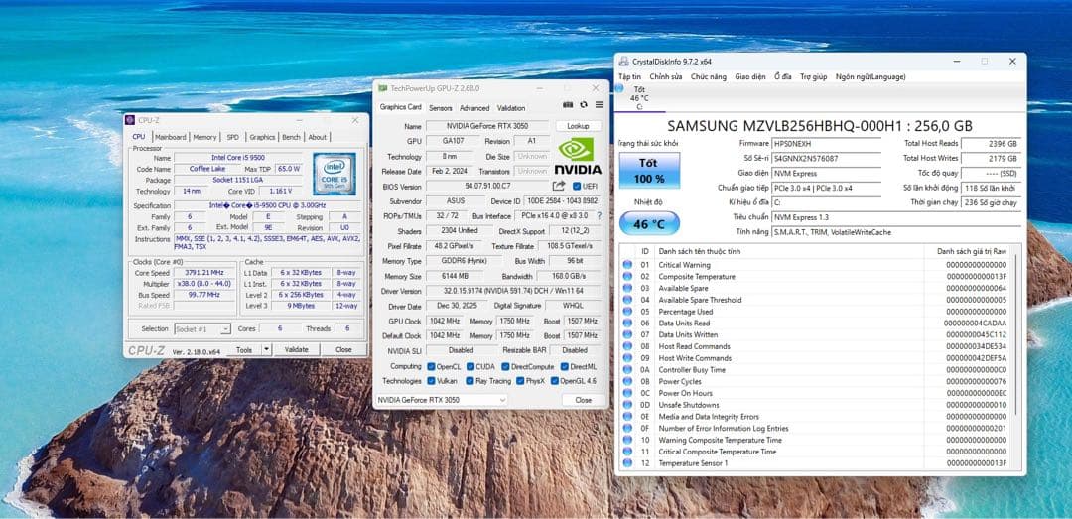Toggle the UEFI checkbox in GPU-Z
1072x519 pixels.
(577, 186)
